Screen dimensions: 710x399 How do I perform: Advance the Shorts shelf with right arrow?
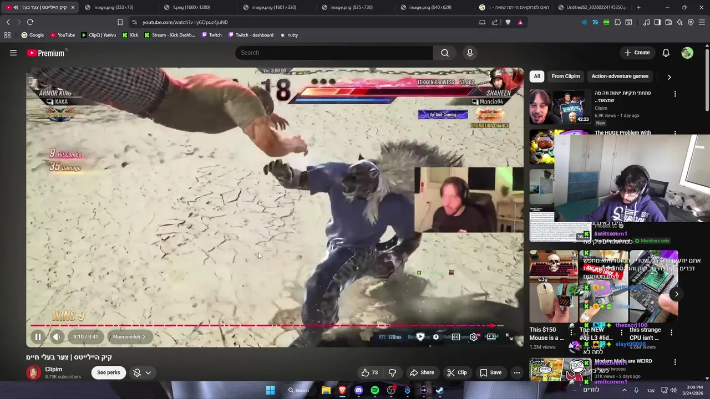(x=676, y=294)
